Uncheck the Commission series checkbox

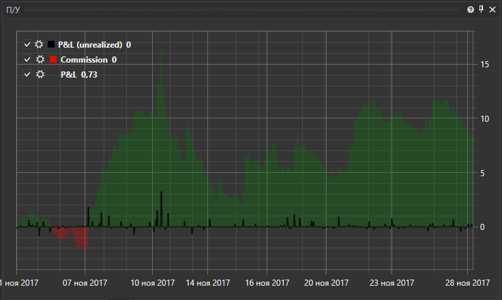pos(27,59)
